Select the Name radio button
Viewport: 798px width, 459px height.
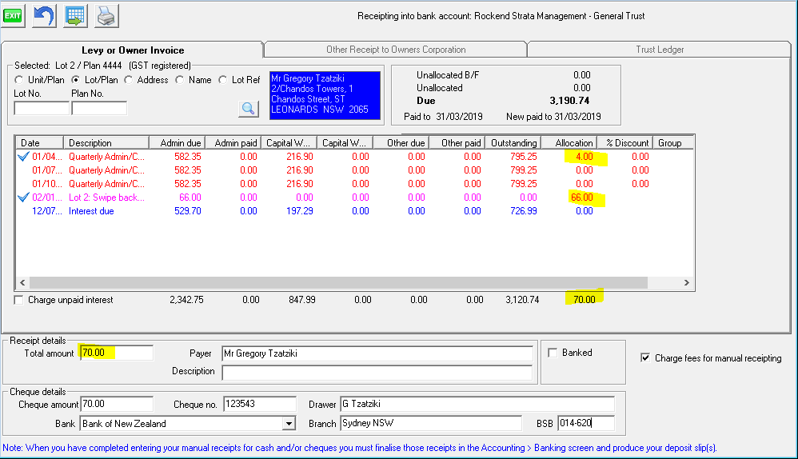[x=180, y=80]
